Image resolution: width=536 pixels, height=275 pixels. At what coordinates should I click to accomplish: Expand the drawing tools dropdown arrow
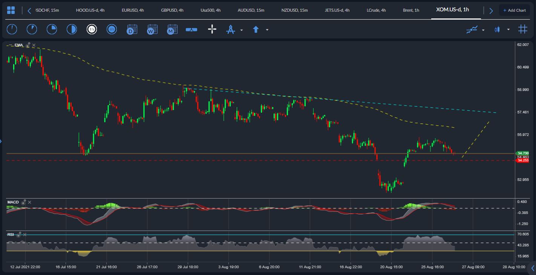(x=242, y=30)
